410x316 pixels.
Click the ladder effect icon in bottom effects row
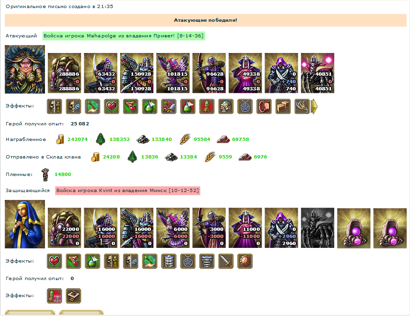tap(73, 296)
